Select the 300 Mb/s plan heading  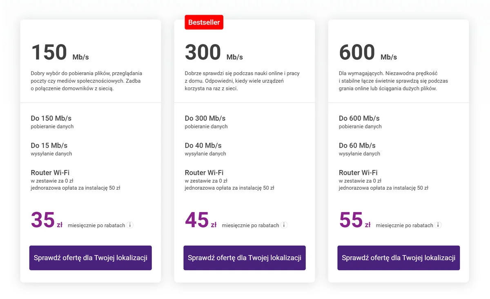pos(203,52)
